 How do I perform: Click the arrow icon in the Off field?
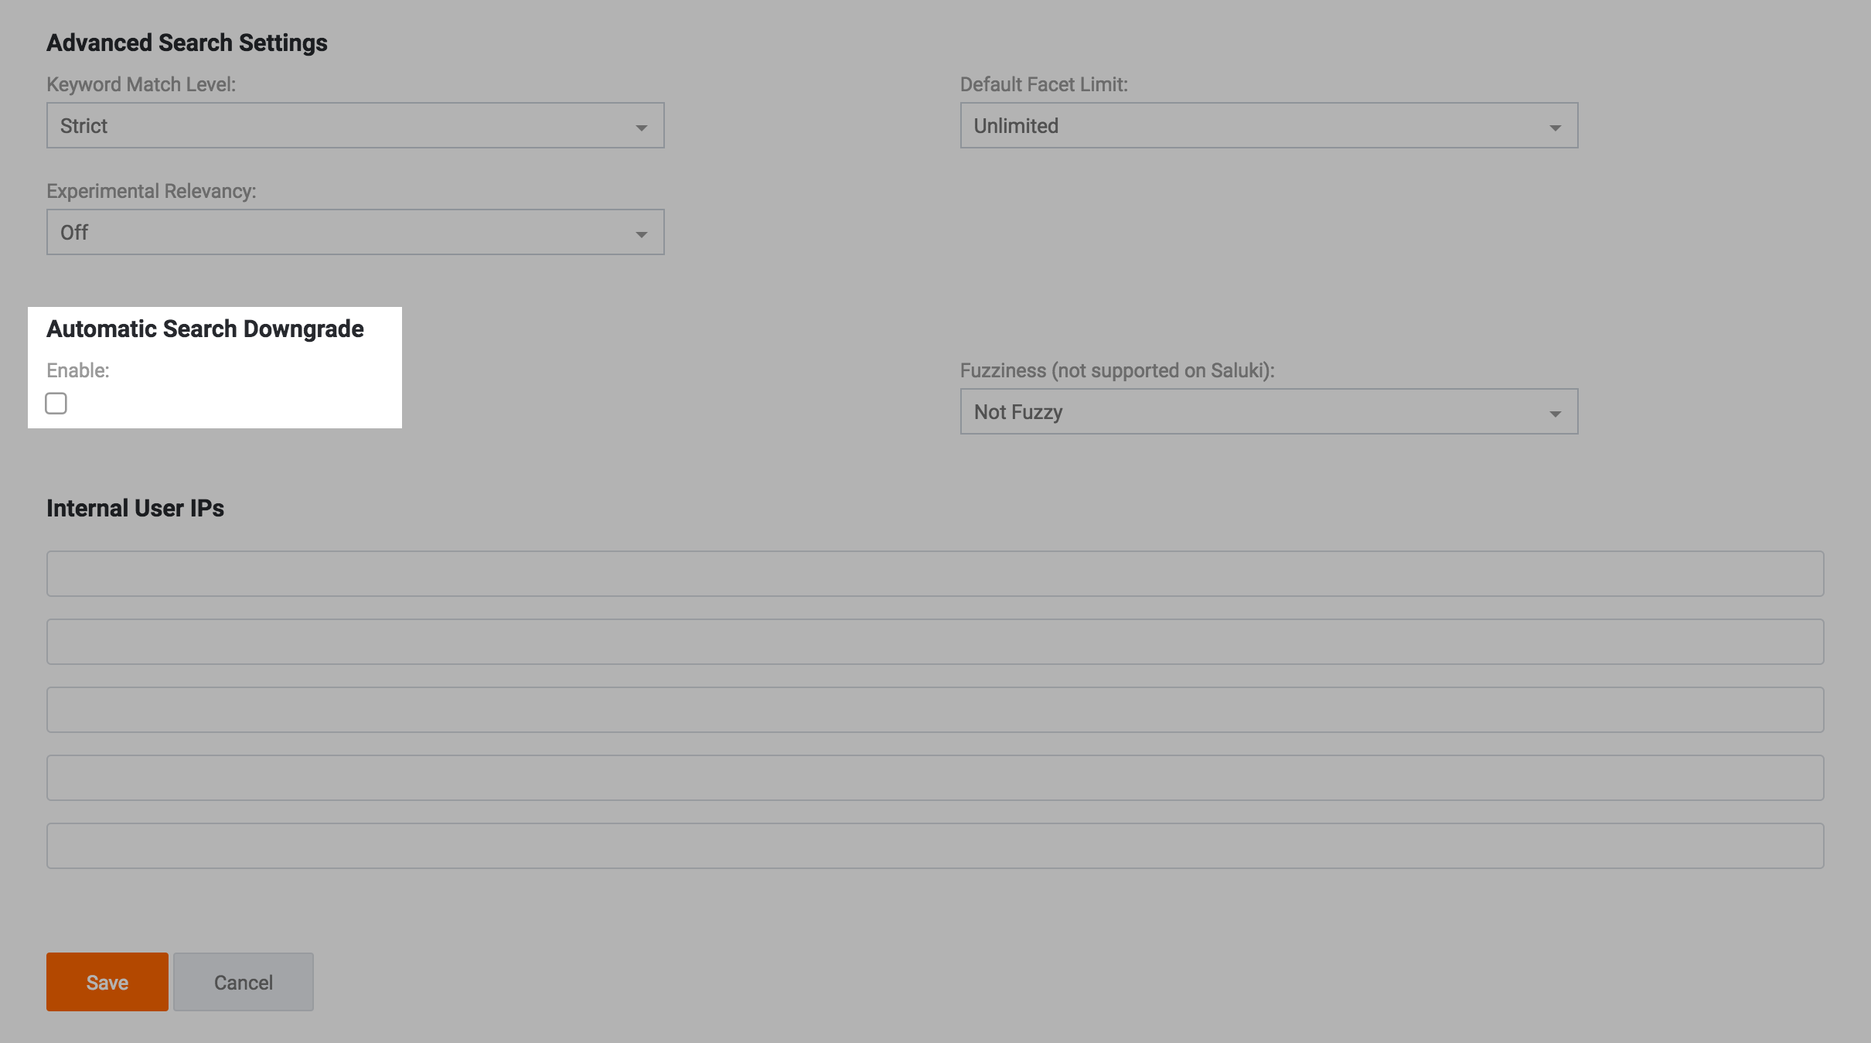point(641,234)
